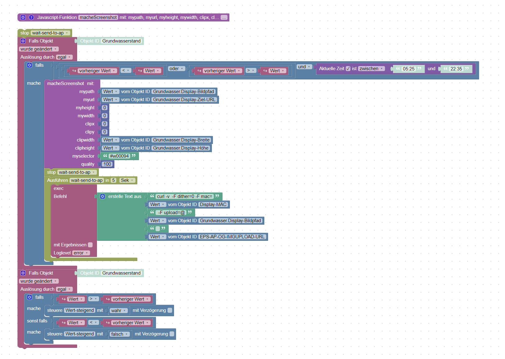Edit the mywidth value 0
Screen dimensions: 505x359
click(x=105, y=116)
